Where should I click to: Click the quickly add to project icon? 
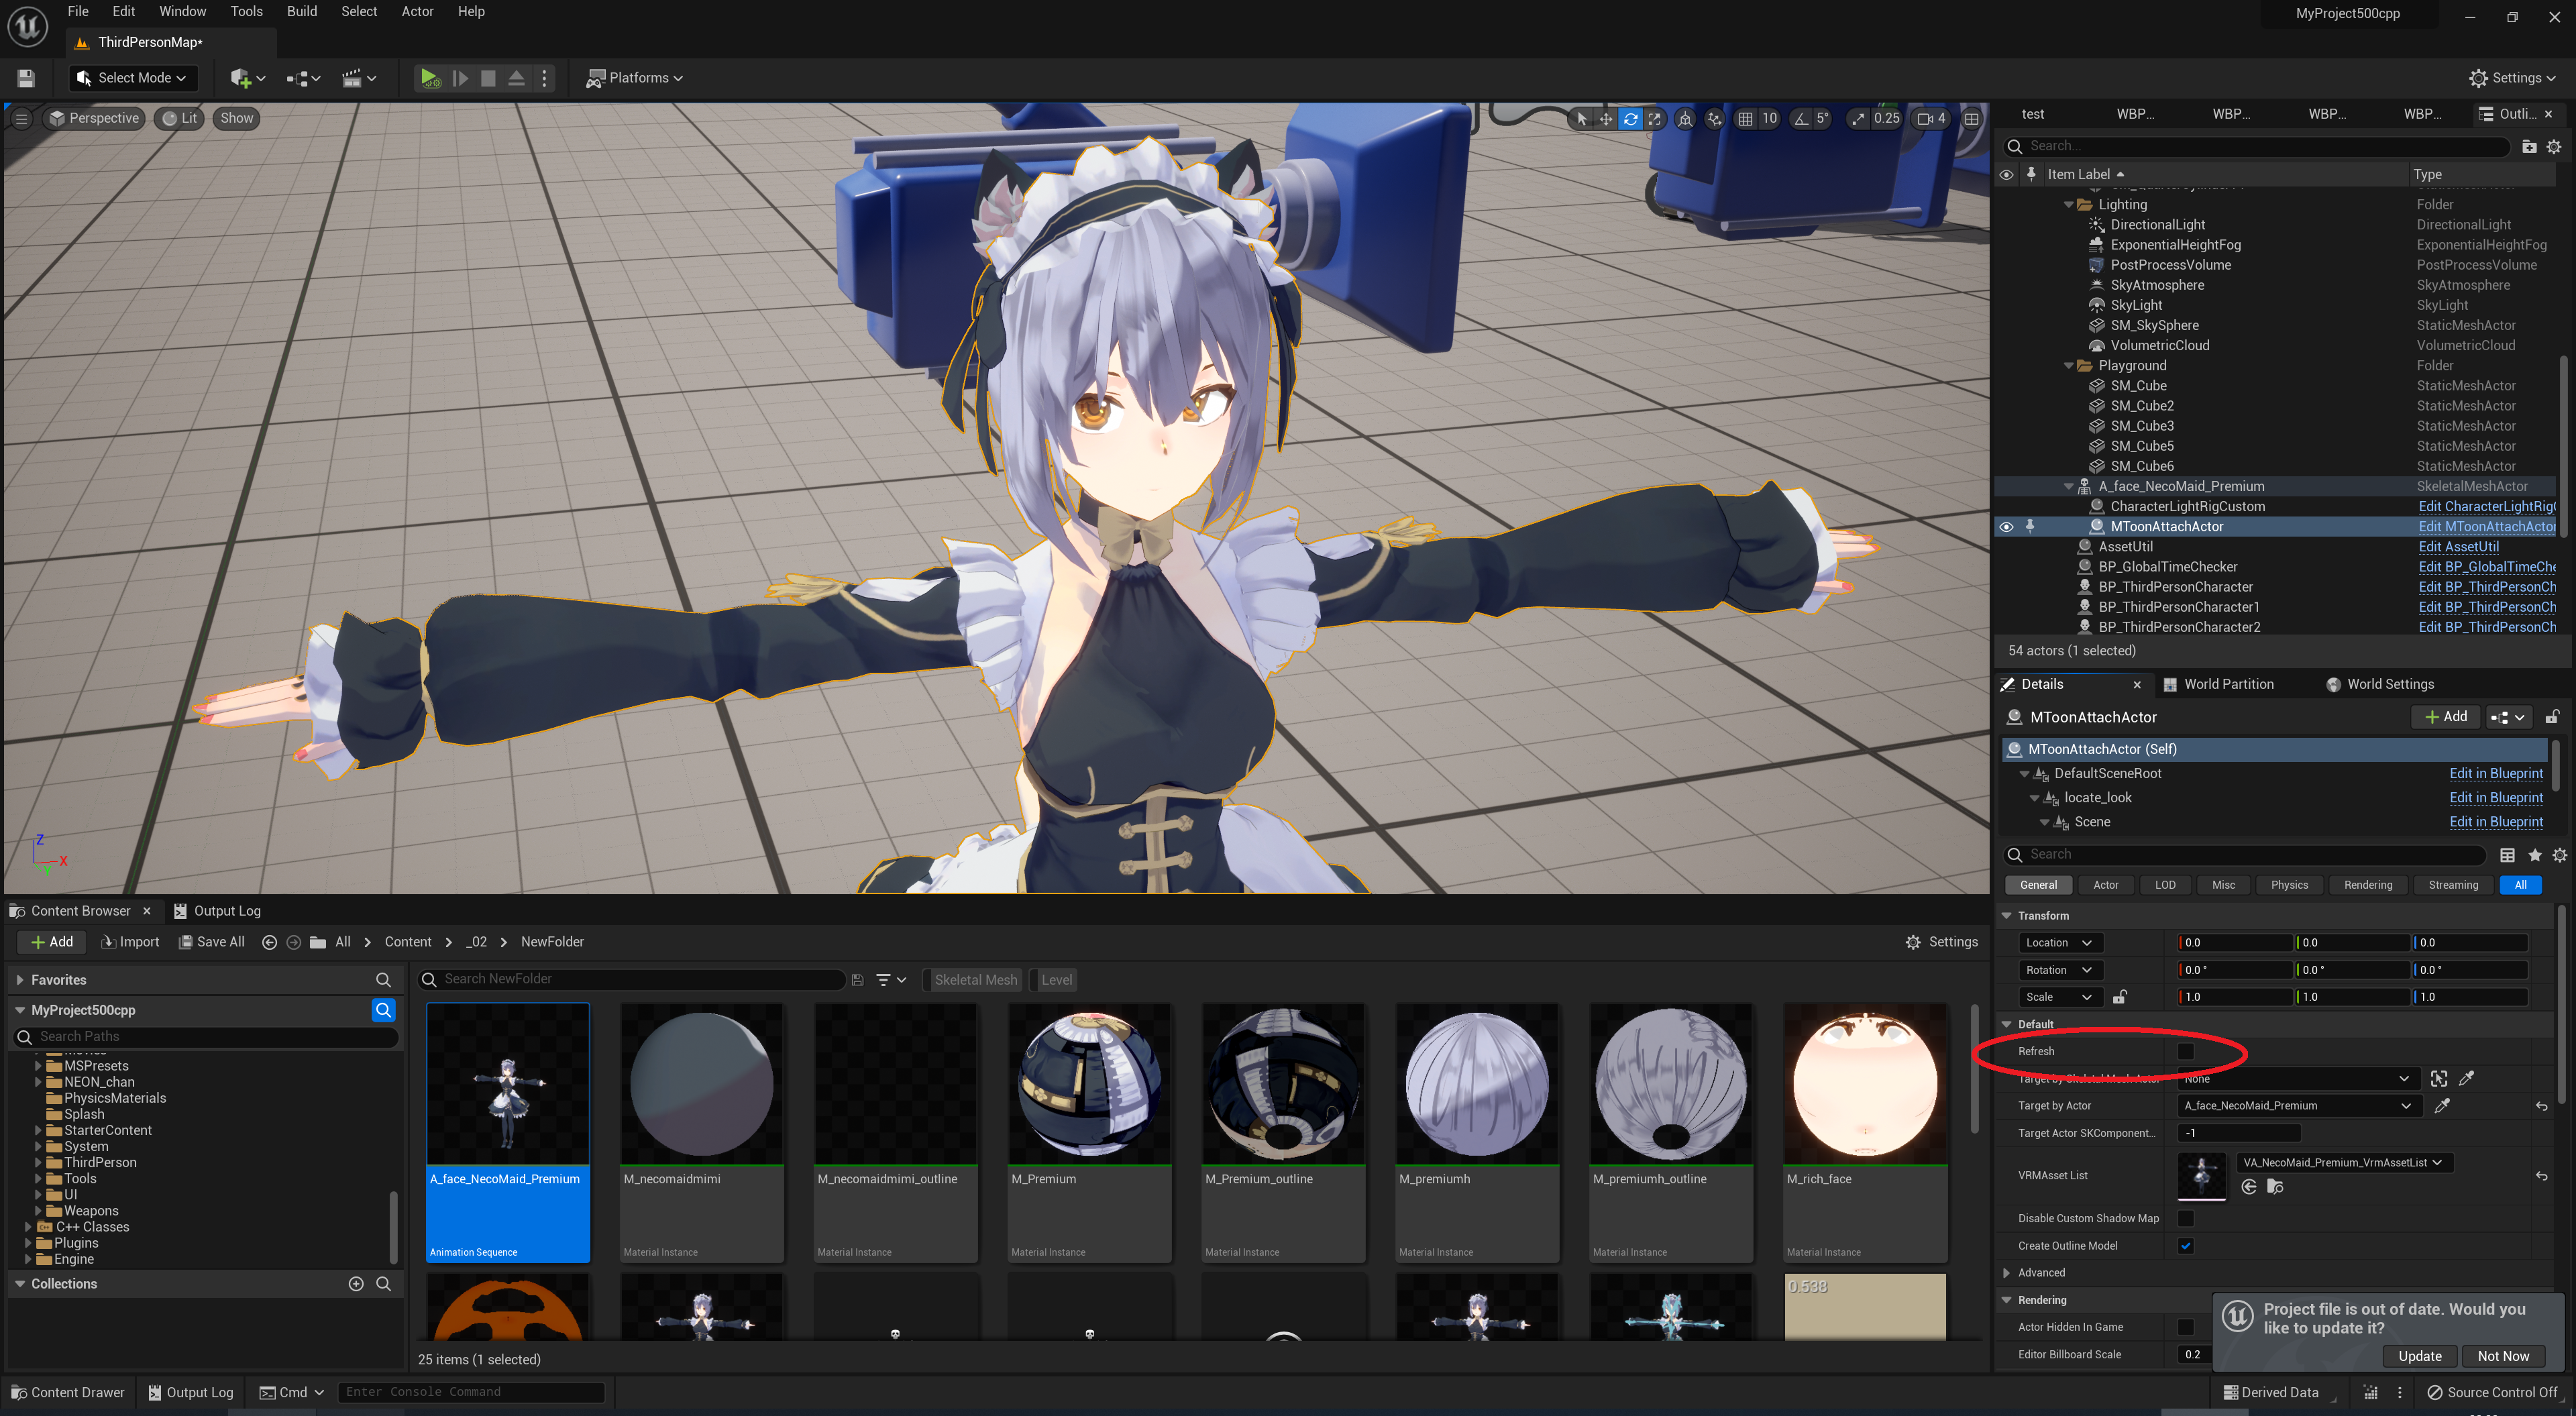click(x=241, y=78)
